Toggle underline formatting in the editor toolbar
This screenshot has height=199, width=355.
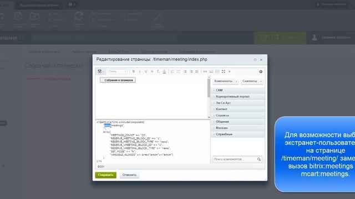pos(146,71)
